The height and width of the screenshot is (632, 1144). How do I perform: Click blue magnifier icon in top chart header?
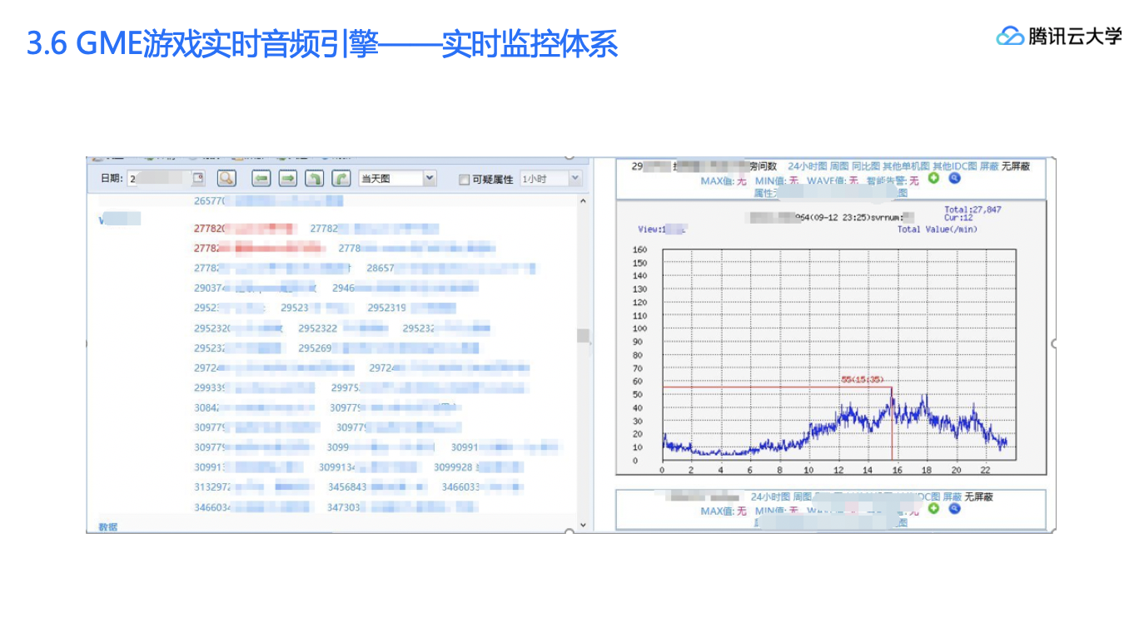955,178
